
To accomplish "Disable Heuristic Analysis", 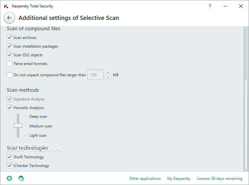I will [x=10, y=108].
